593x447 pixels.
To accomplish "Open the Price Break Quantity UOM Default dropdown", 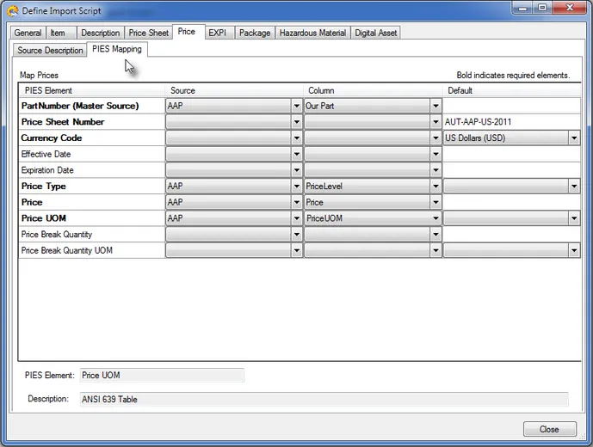I will coord(574,250).
